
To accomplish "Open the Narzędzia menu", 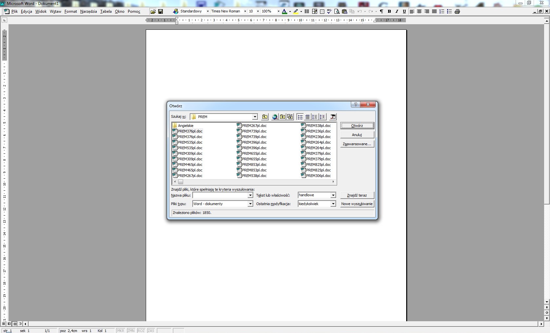I will [88, 11].
